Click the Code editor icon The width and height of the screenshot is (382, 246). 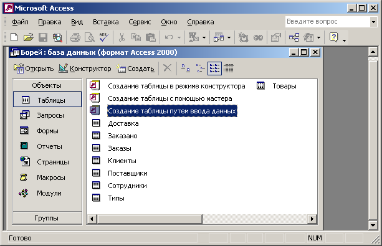coord(243,37)
